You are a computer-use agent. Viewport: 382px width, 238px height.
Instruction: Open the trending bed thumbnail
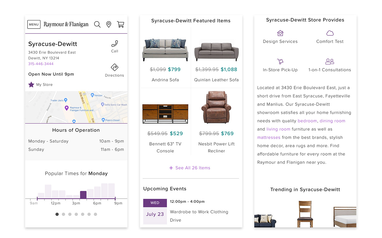click(x=345, y=217)
